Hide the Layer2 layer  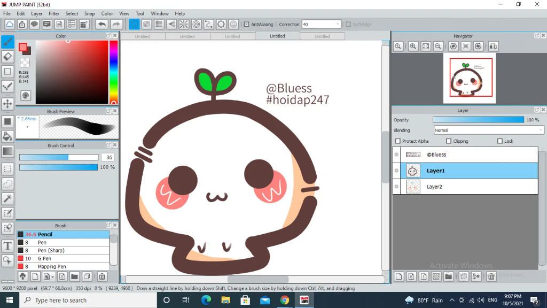tap(397, 187)
